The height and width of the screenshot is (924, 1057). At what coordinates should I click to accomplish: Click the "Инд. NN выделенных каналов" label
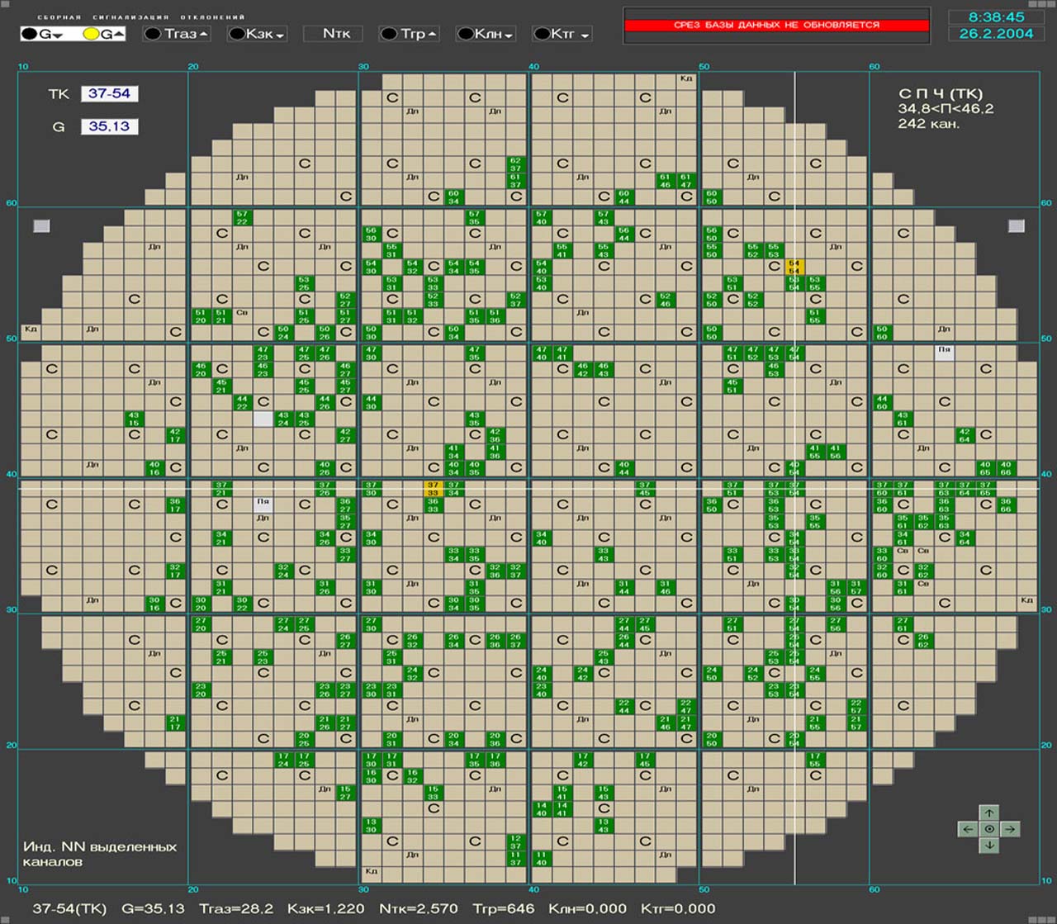100,854
